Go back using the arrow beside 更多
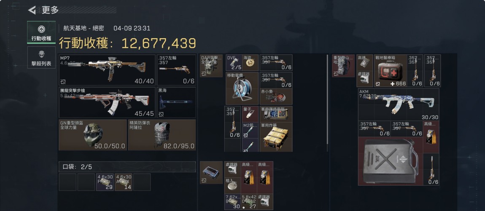Screen dimensions: 485x211 point(32,10)
